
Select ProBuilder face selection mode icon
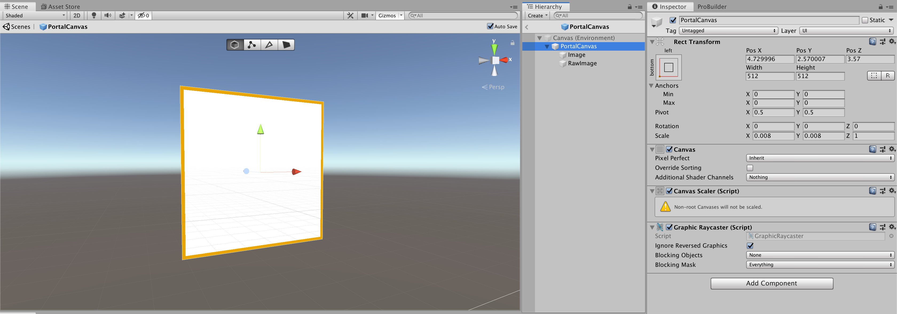tap(286, 45)
